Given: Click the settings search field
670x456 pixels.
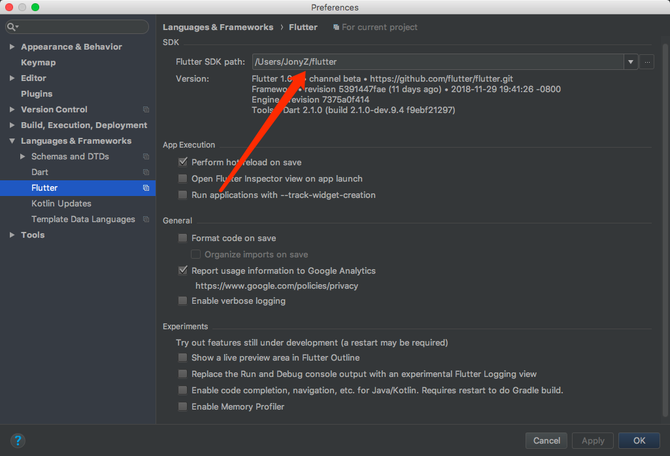Looking at the screenshot, I should click(x=77, y=27).
